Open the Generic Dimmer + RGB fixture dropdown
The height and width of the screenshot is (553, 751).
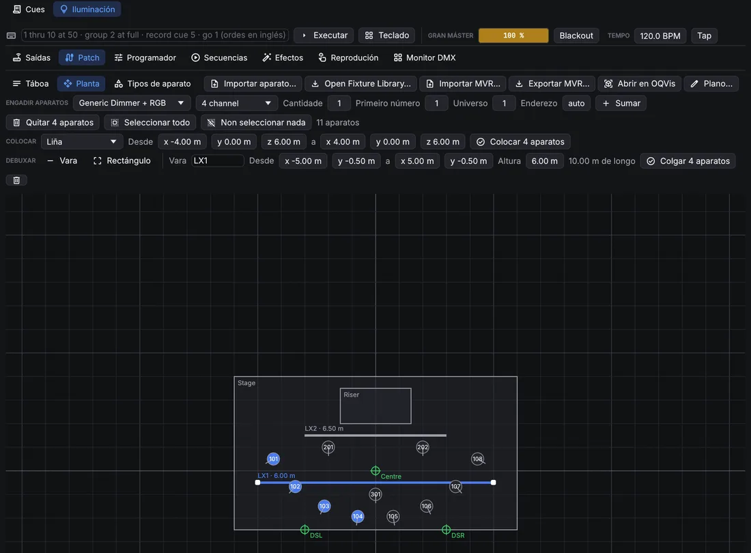[132, 103]
